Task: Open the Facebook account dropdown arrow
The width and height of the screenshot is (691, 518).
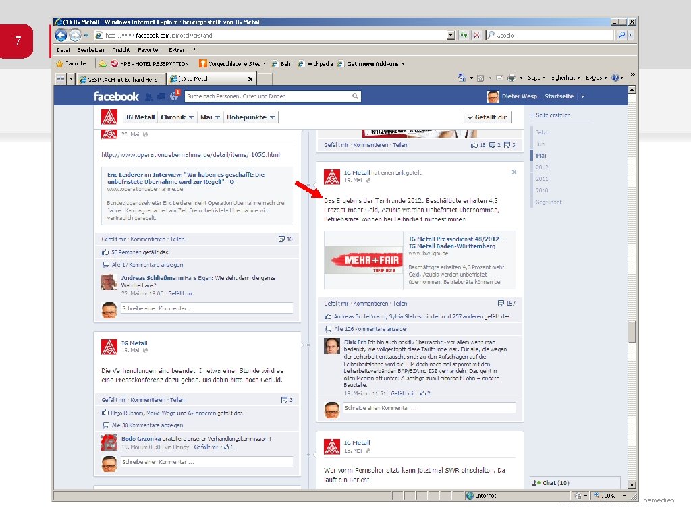Action: point(582,96)
